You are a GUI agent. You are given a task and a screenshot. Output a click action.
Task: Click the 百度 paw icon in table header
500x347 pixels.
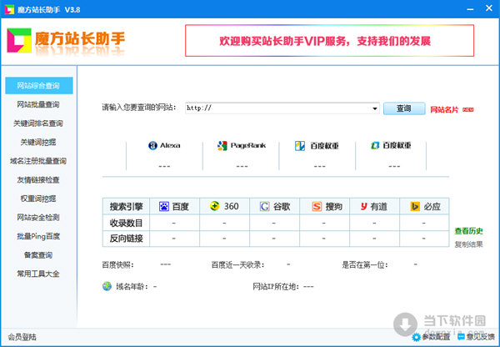click(x=164, y=207)
